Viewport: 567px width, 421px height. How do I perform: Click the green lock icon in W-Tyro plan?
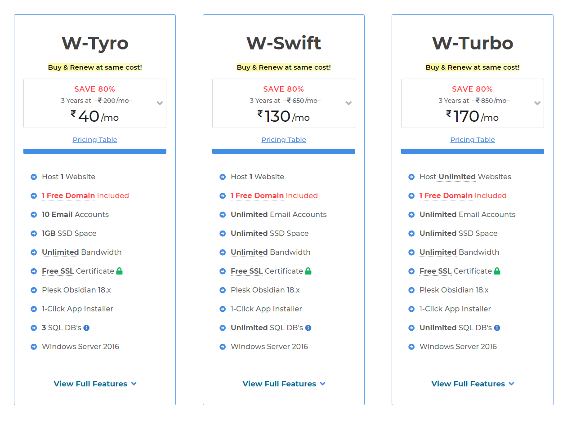tap(119, 271)
